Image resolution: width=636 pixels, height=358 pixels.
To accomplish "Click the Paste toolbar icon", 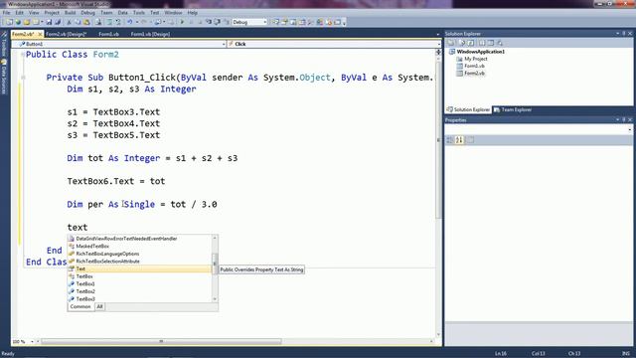I will 86,22.
